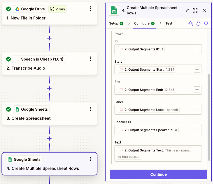
Task: Open the search icon near the Test tab
Action: point(206,23)
